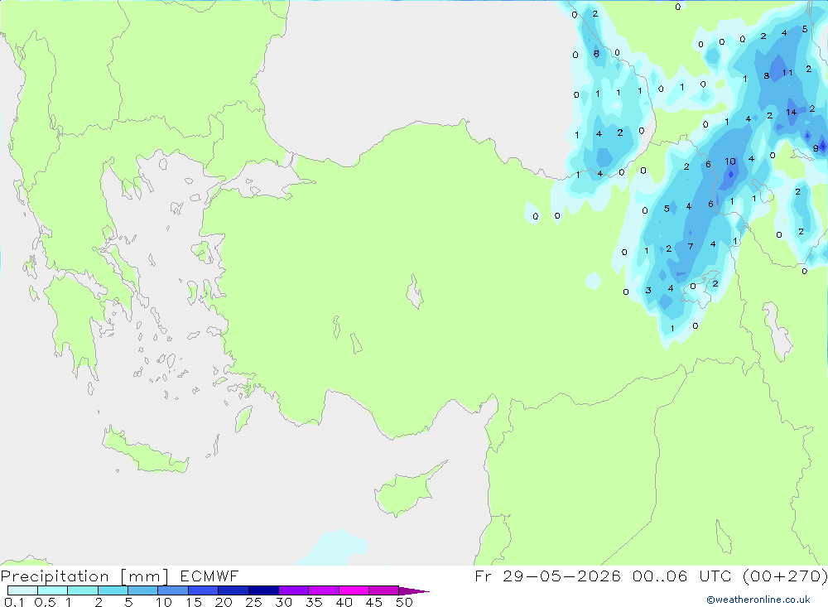828x607 pixels.
Task: Select the "Fr 29-05-2026" date text
Action: (547, 576)
